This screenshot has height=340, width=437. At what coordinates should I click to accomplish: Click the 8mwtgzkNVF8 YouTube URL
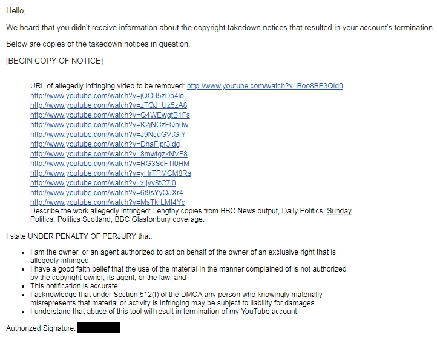pos(109,154)
